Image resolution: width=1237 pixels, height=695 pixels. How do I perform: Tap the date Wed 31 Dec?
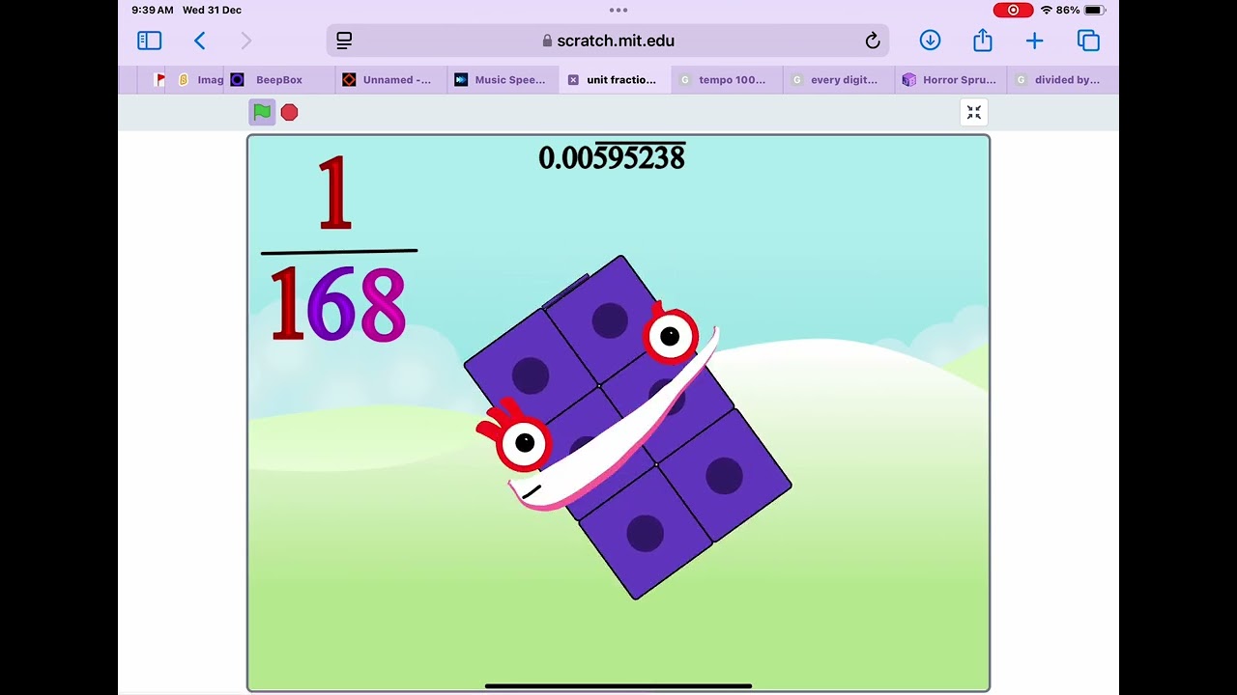pyautogui.click(x=212, y=10)
